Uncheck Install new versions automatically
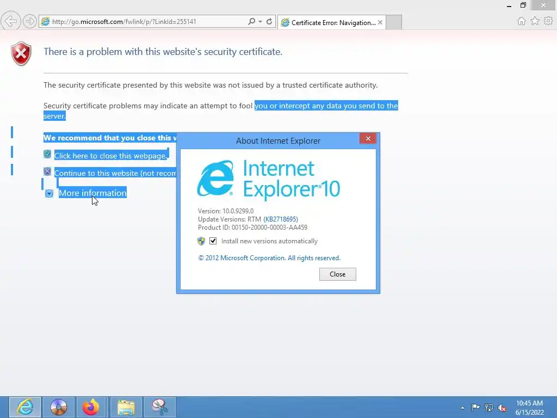 click(213, 241)
